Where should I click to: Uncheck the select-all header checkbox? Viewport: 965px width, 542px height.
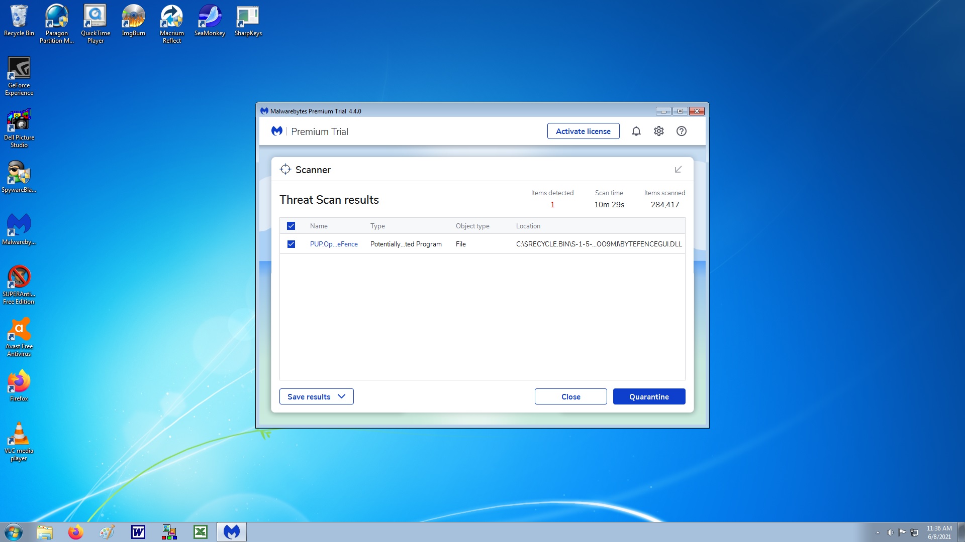point(291,226)
